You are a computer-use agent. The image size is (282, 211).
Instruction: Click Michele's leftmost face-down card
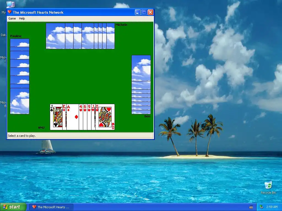[55, 36]
